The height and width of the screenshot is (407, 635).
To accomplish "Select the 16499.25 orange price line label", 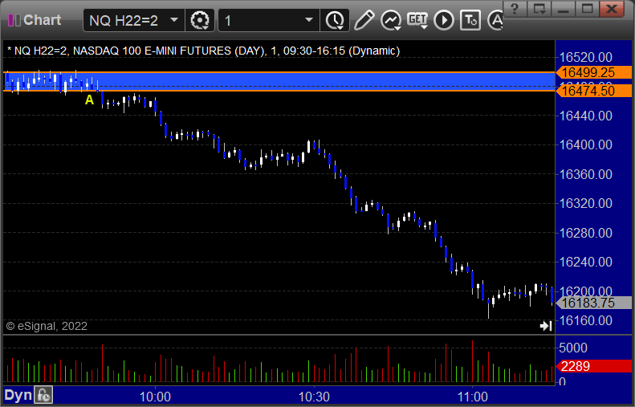I will 594,72.
